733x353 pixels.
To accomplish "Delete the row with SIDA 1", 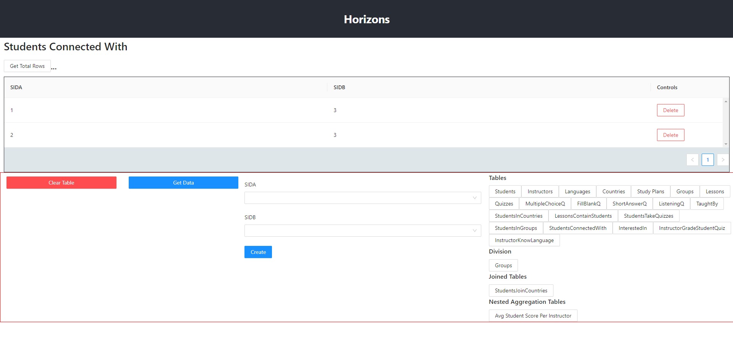I will (670, 110).
